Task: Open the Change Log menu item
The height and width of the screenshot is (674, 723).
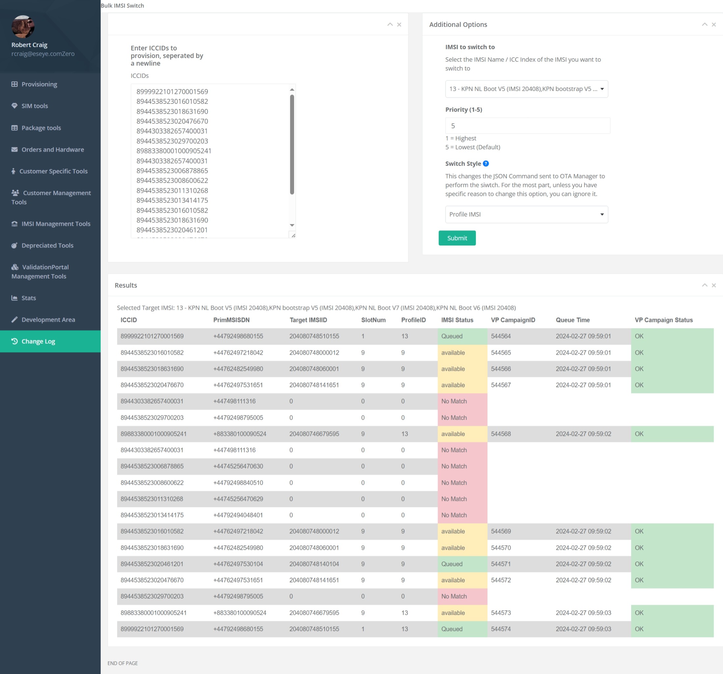Action: (x=38, y=341)
